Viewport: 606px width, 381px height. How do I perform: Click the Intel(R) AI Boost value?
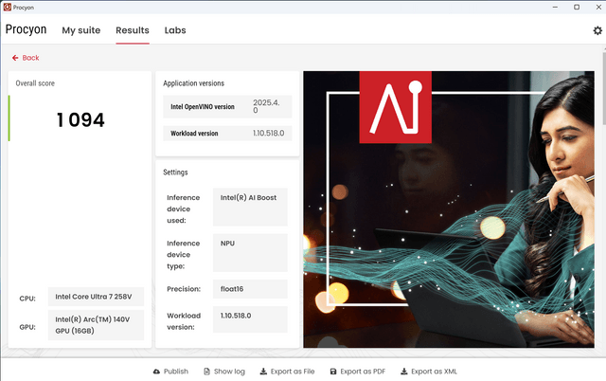[x=250, y=207]
